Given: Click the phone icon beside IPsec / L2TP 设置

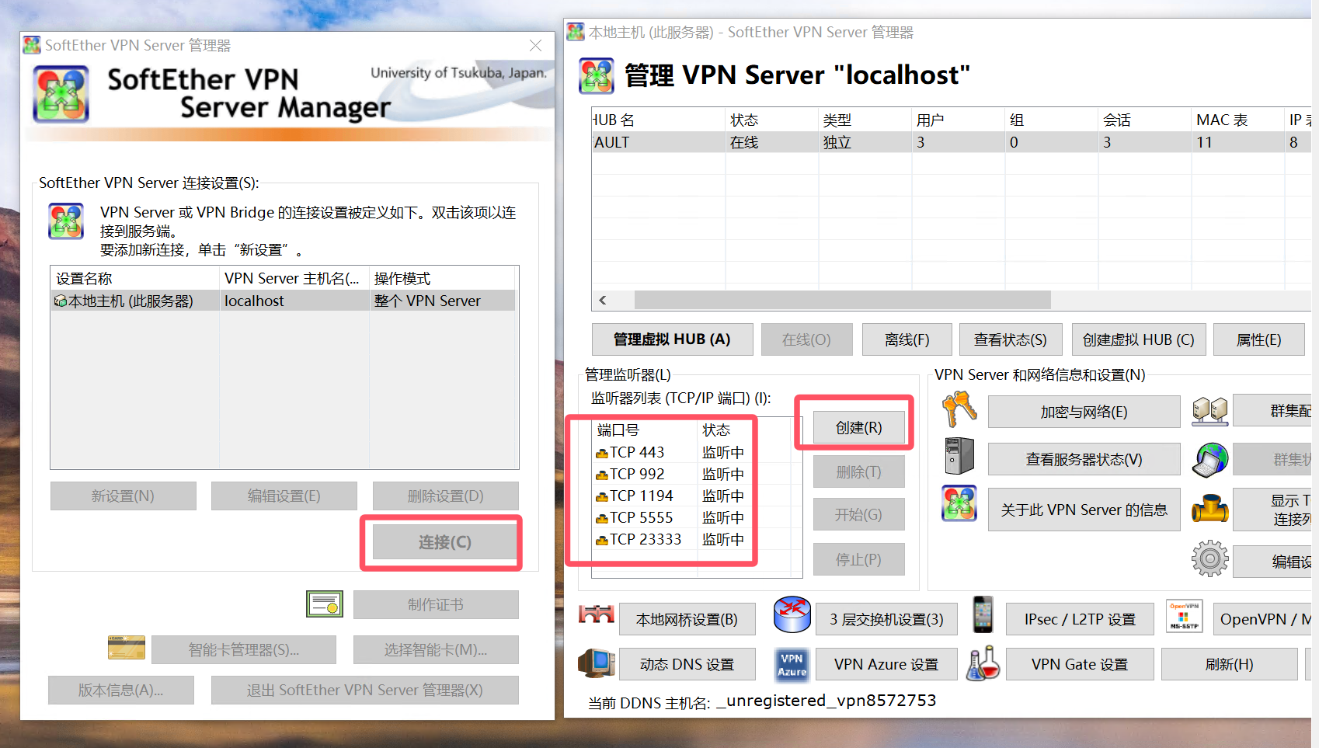Looking at the screenshot, I should (983, 614).
